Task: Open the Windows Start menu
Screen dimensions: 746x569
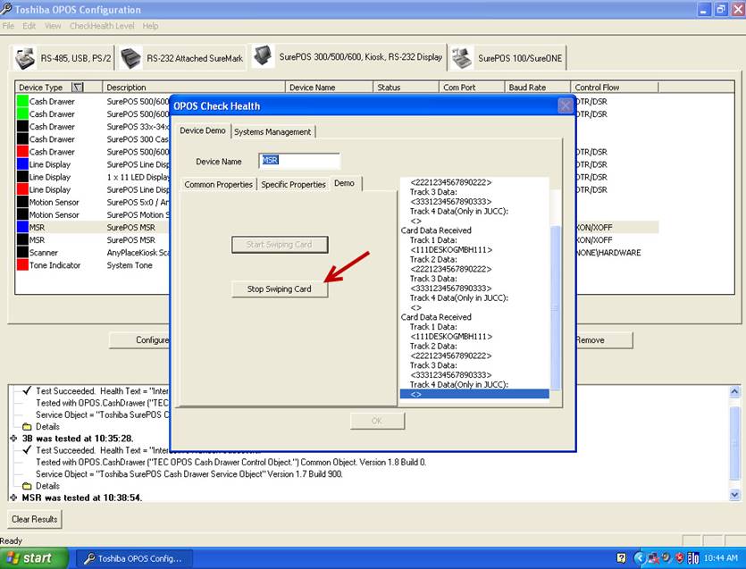Action: pos(31,558)
